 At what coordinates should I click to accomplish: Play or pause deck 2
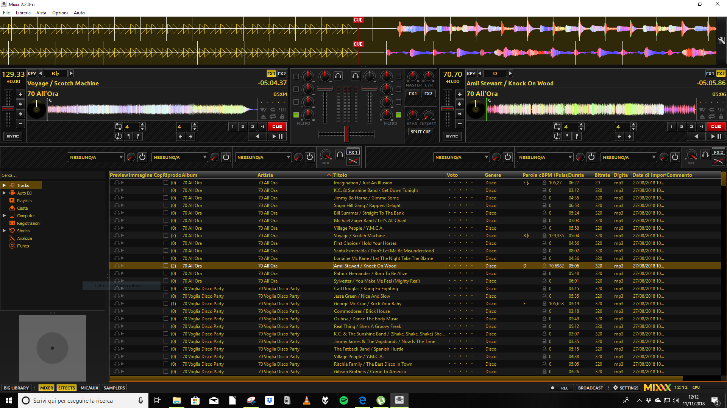(x=716, y=136)
